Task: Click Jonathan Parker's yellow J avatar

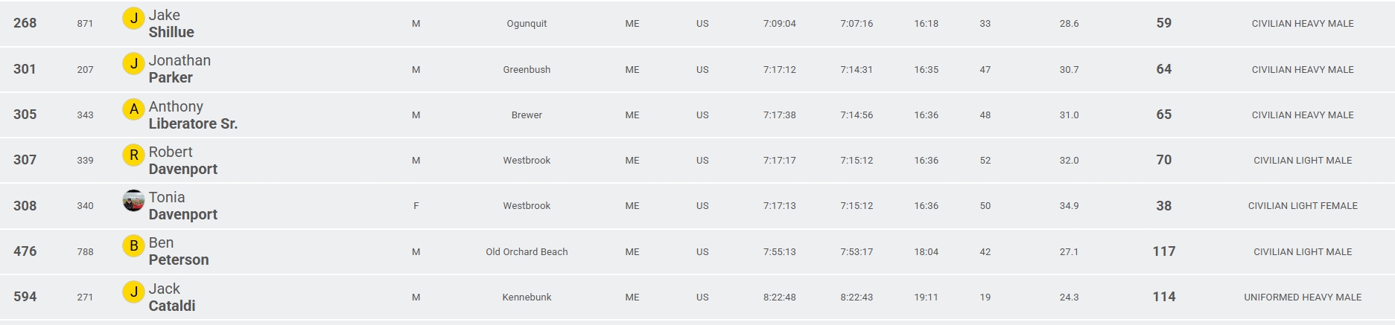Action: click(133, 64)
